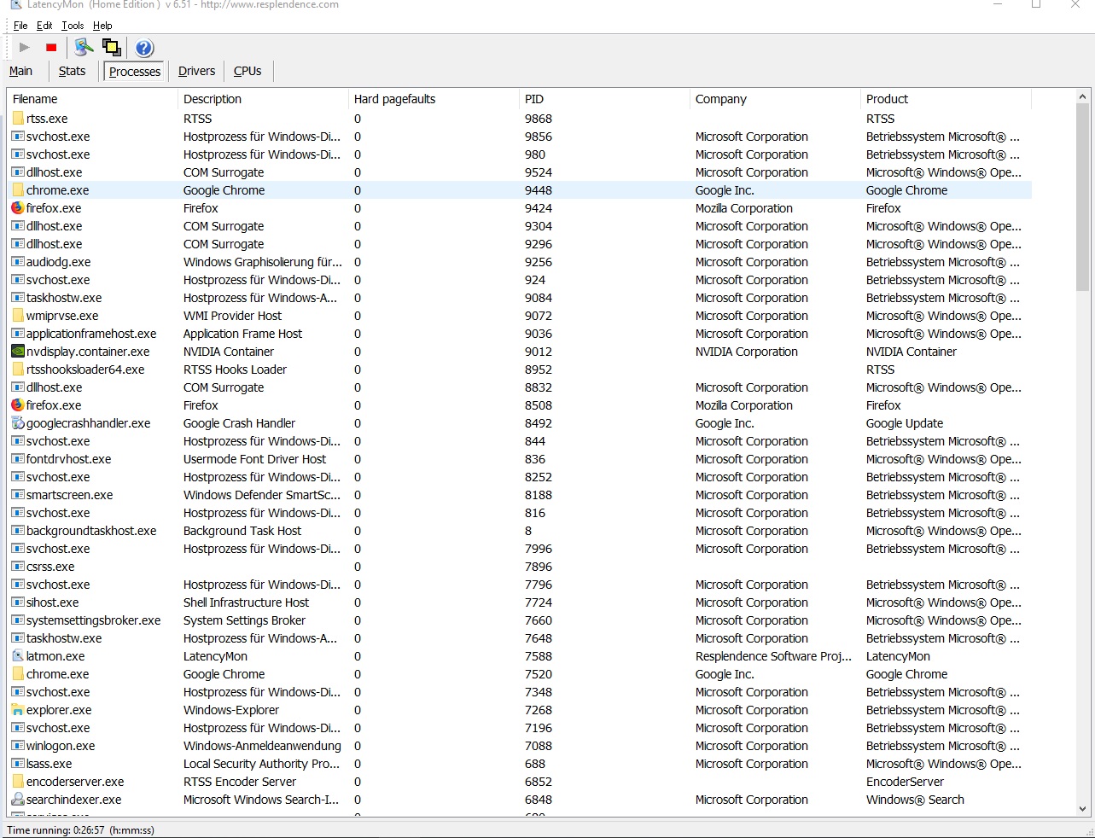Sort by the PID column header

pos(604,99)
